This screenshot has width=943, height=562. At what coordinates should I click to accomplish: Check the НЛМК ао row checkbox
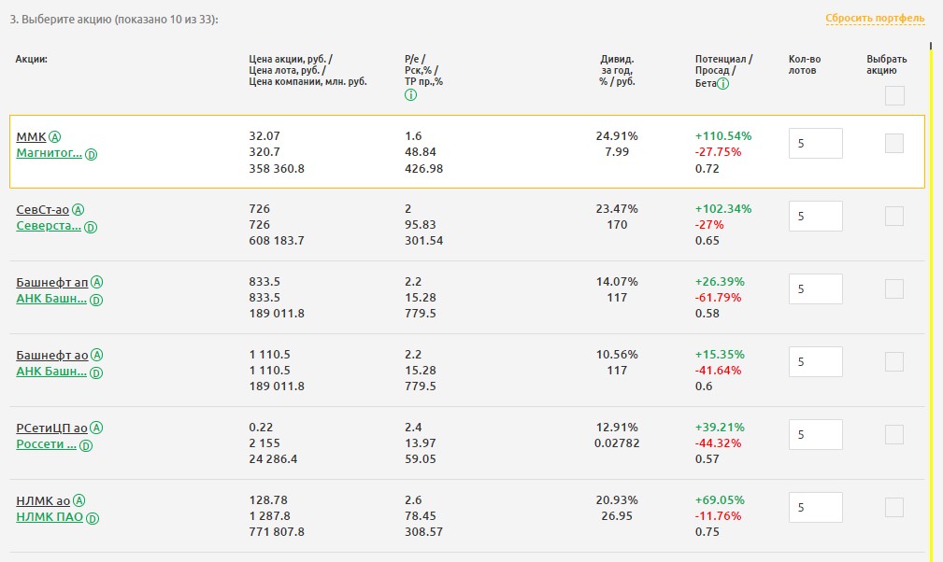pos(894,507)
